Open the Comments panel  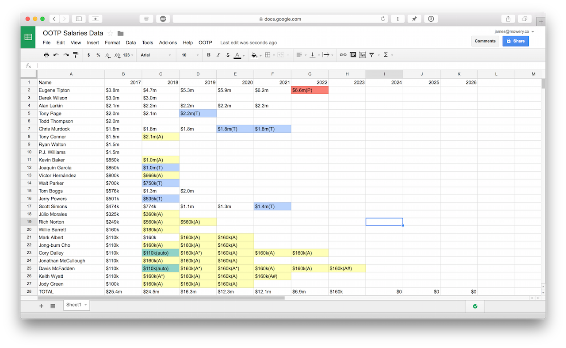click(485, 41)
